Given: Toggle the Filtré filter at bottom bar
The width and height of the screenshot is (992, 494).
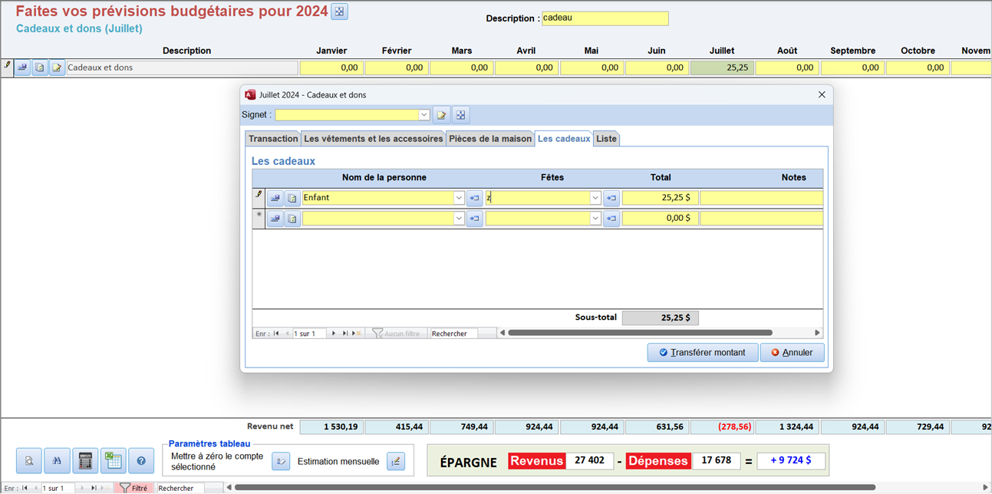Looking at the screenshot, I should coord(133,488).
